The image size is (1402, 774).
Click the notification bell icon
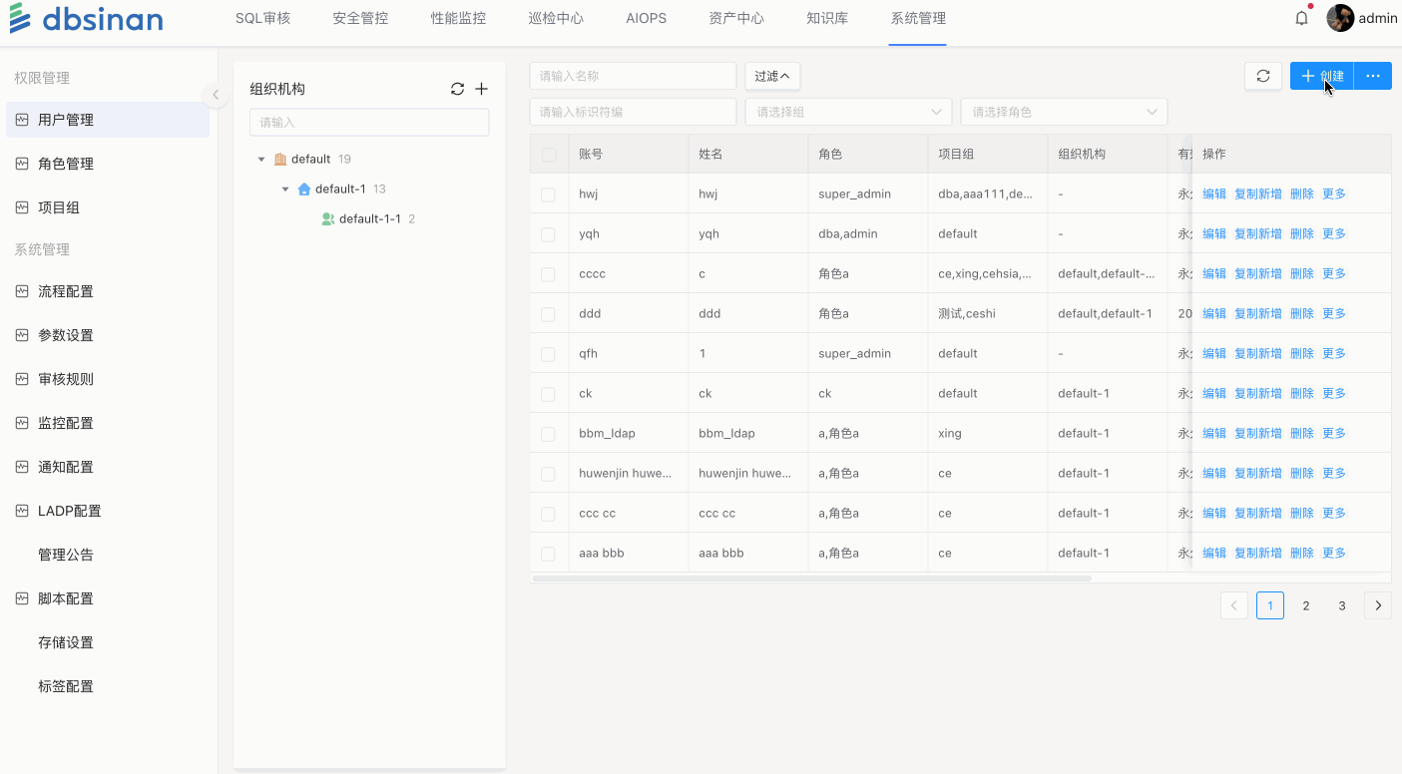click(x=1301, y=18)
